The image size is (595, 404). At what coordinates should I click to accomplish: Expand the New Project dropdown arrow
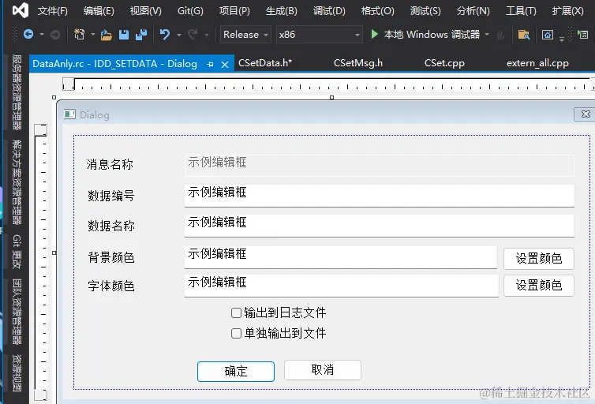[92, 35]
